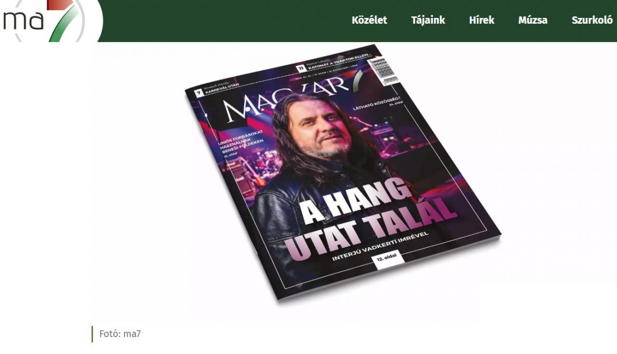
Task: Click the "12. oldal" badge on the cover
Action: 386,259
